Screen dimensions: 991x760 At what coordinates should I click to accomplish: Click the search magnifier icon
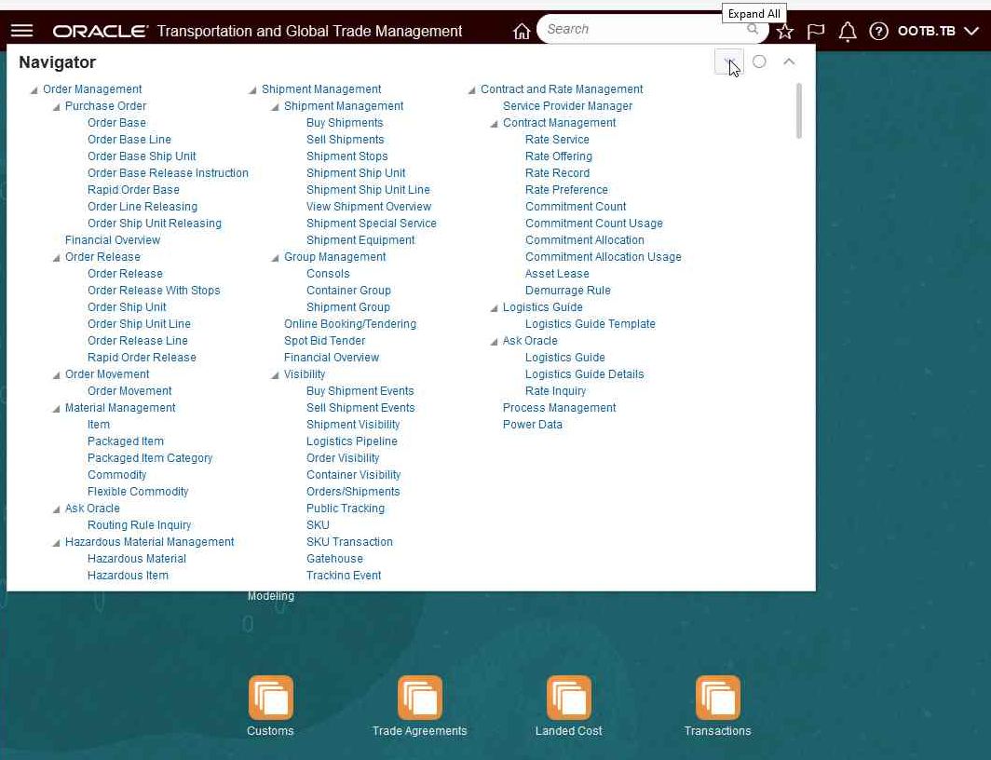753,29
